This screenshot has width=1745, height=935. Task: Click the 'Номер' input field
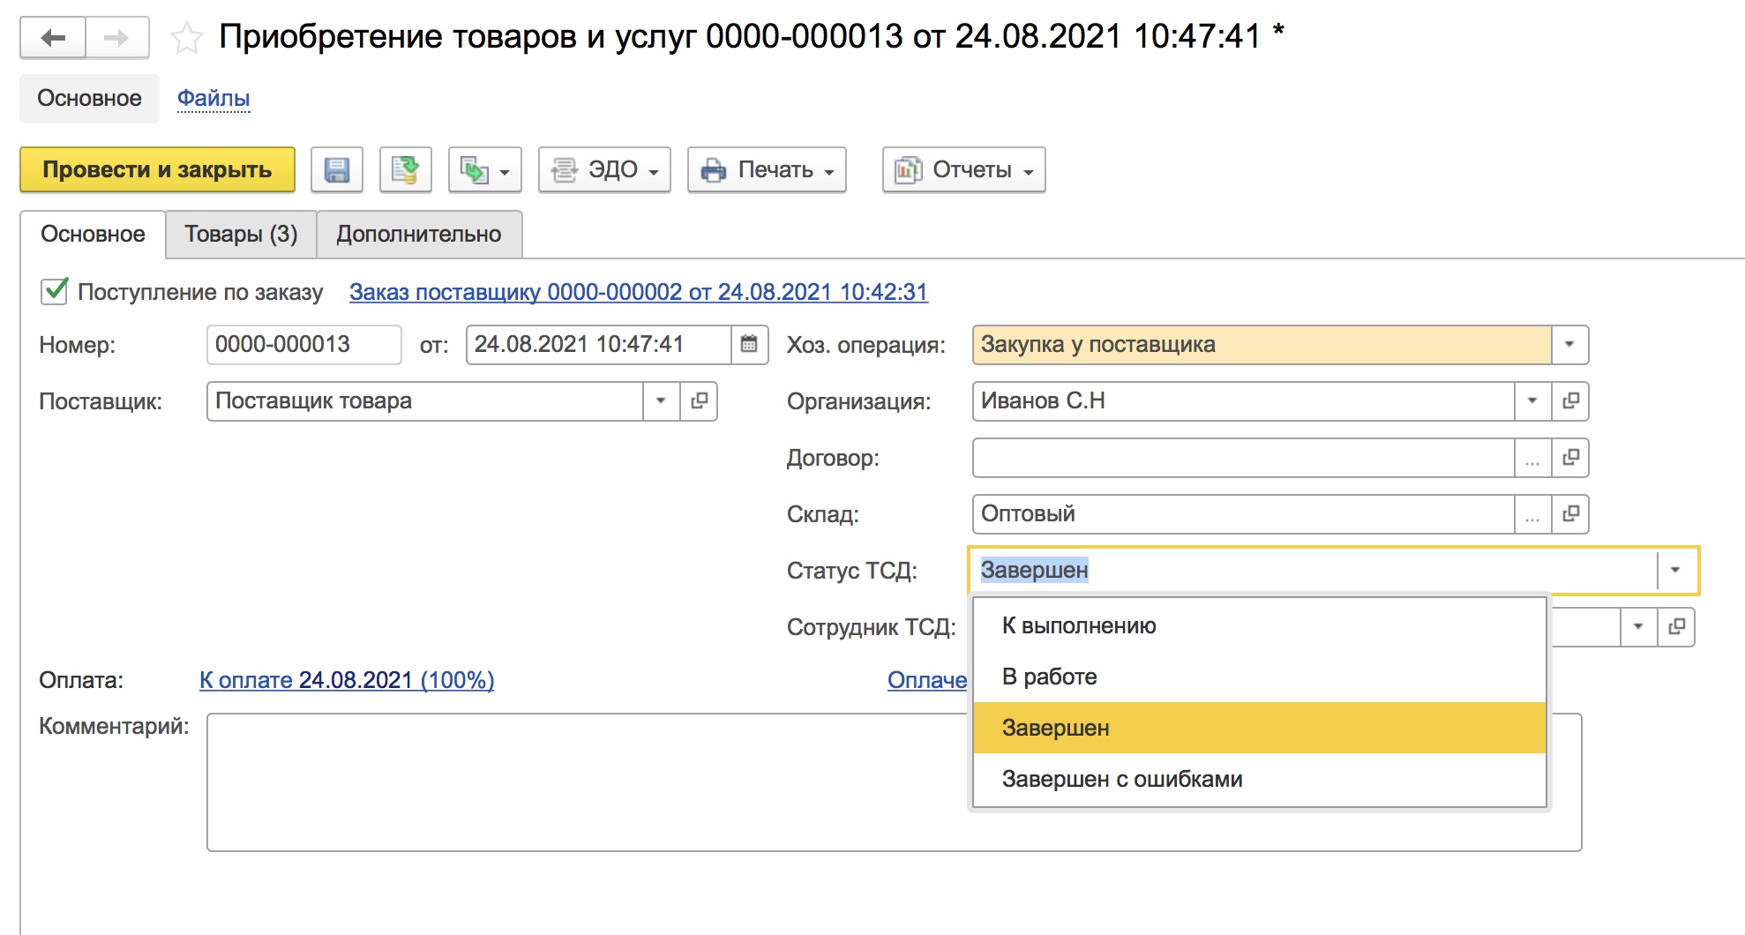pos(304,344)
